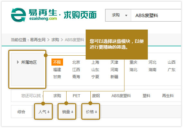Choose 湖北 in region list
The width and height of the screenshot is (183, 128).
click(x=133, y=70)
